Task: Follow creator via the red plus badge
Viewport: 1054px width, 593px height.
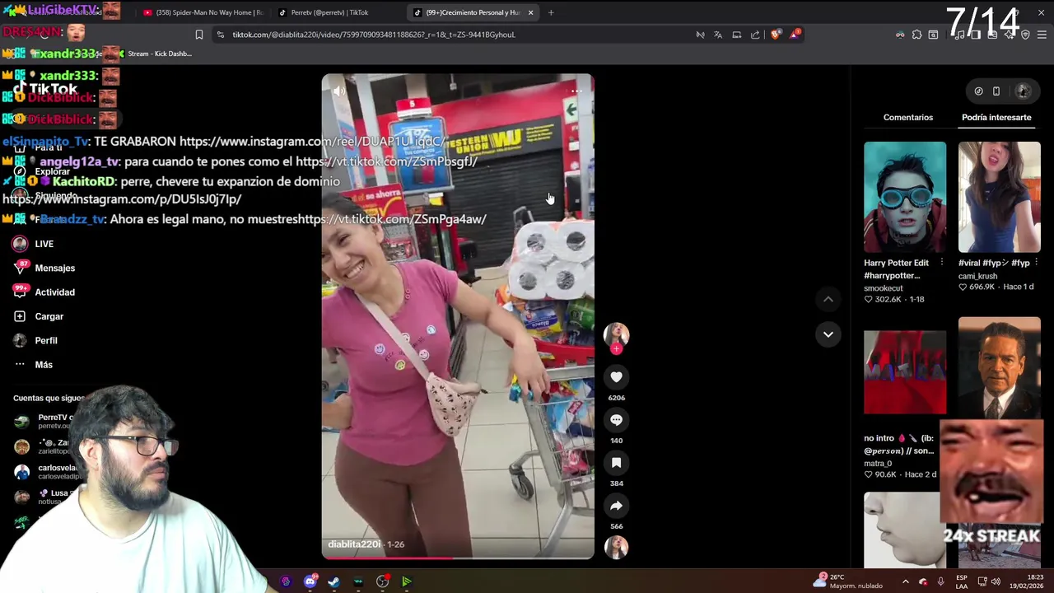Action: tap(616, 348)
